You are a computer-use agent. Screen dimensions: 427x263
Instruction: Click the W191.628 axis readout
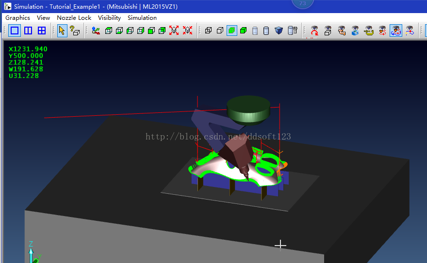(26, 69)
